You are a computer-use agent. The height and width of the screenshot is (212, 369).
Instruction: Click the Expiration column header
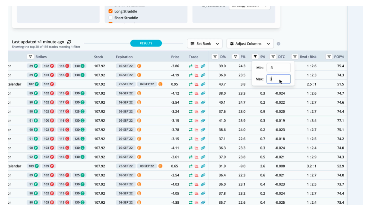[x=124, y=57]
